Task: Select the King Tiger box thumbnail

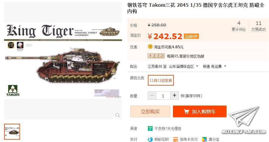Action: pos(12,132)
